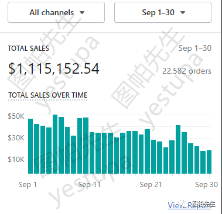Click the Sep 11 x-axis label
Image resolution: width=222 pixels, height=214 pixels.
(89, 185)
